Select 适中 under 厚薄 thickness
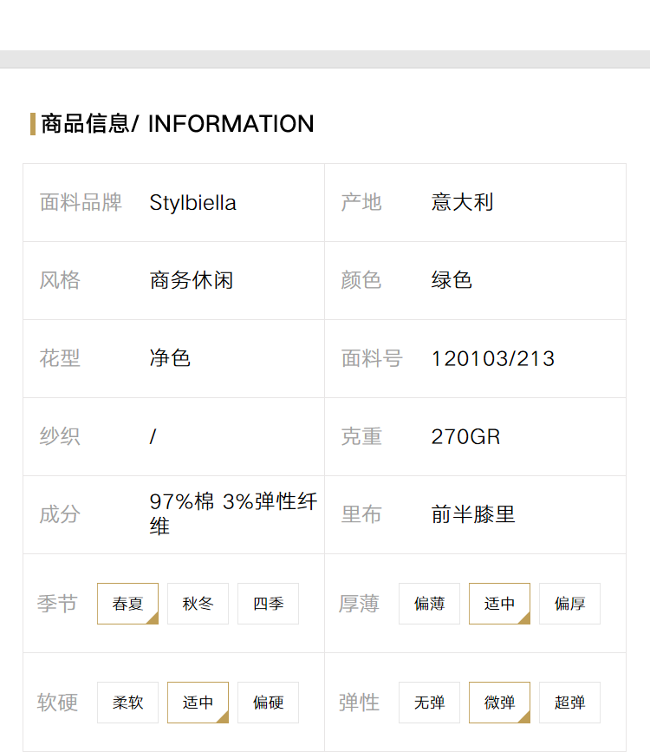650x752 pixels. click(x=499, y=604)
